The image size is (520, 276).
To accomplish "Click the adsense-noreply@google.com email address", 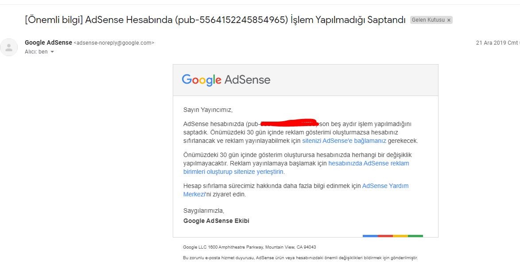I will click(x=114, y=43).
